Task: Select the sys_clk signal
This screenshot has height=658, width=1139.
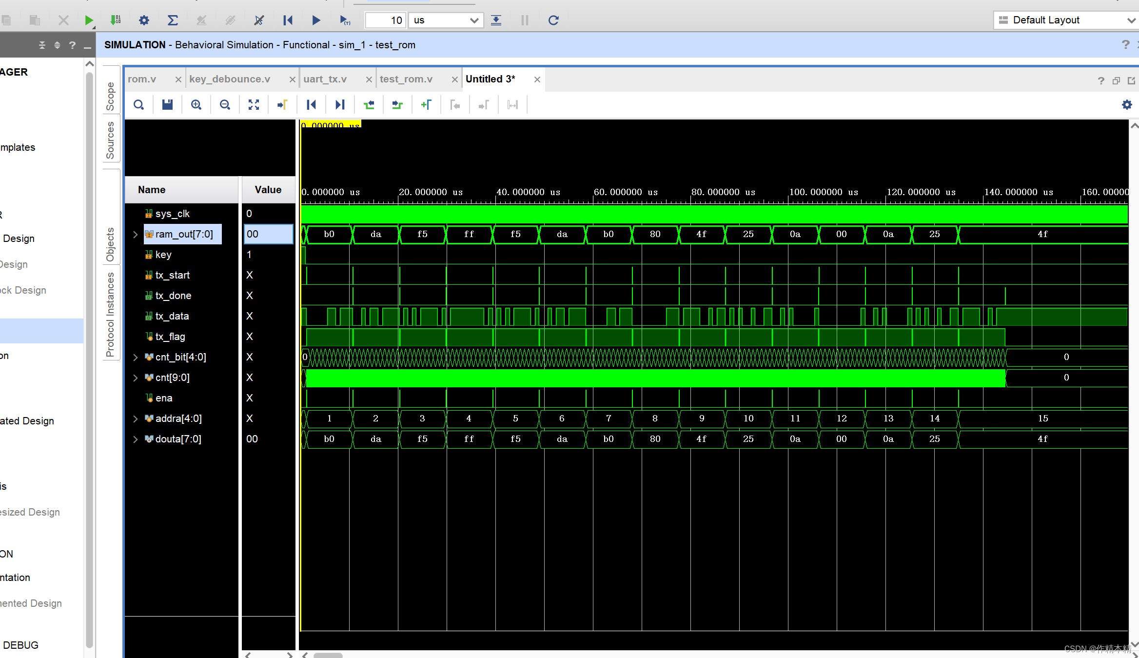Action: point(172,214)
